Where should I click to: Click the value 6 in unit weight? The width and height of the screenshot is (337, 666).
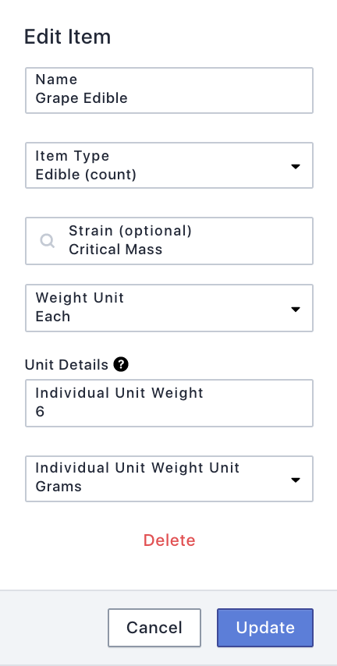[x=40, y=412]
